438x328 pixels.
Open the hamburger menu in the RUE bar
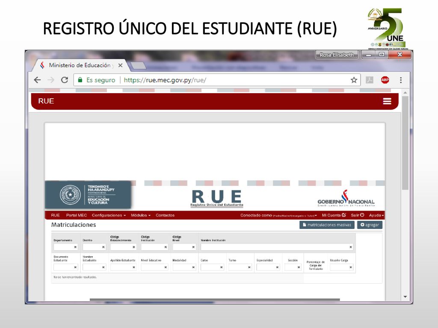[387, 101]
